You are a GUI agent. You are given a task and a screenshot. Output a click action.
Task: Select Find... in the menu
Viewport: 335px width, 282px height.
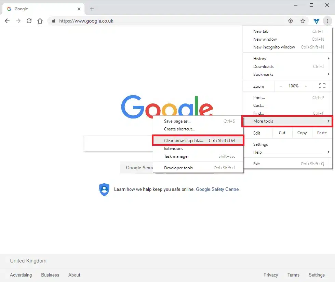click(287, 113)
